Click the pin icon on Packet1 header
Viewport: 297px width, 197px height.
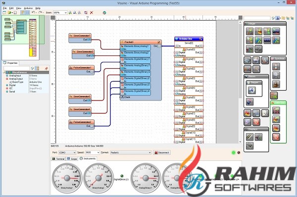click(x=159, y=42)
